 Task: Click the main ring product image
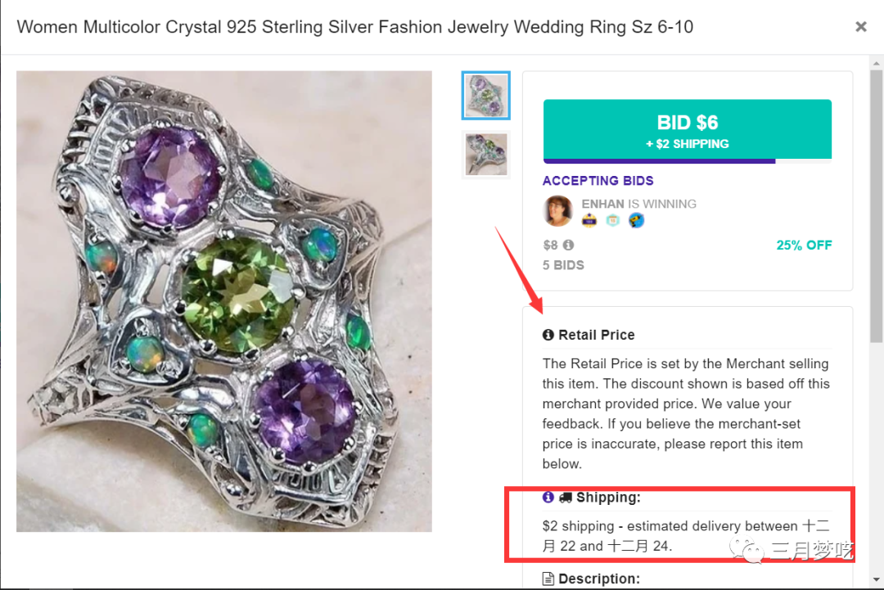[x=224, y=301]
